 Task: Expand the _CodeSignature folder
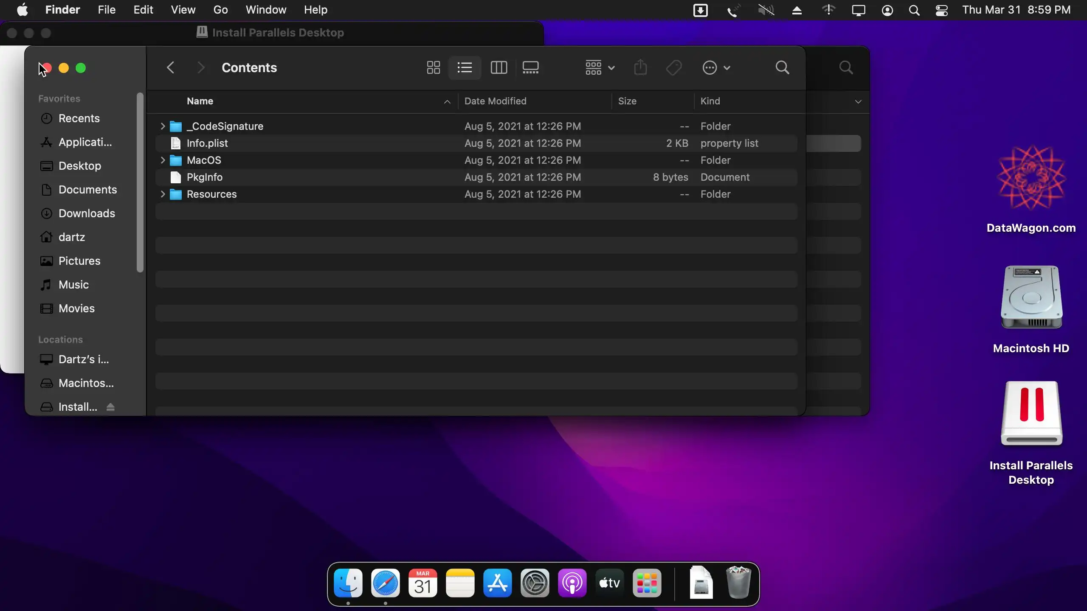pos(162,126)
